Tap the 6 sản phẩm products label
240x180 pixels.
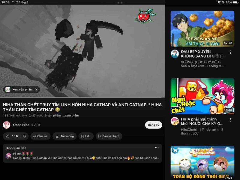point(53,115)
